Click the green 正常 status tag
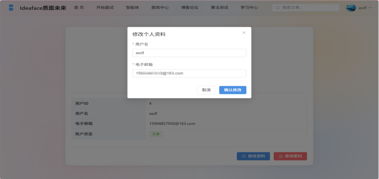The width and height of the screenshot is (379, 179). pos(156,134)
